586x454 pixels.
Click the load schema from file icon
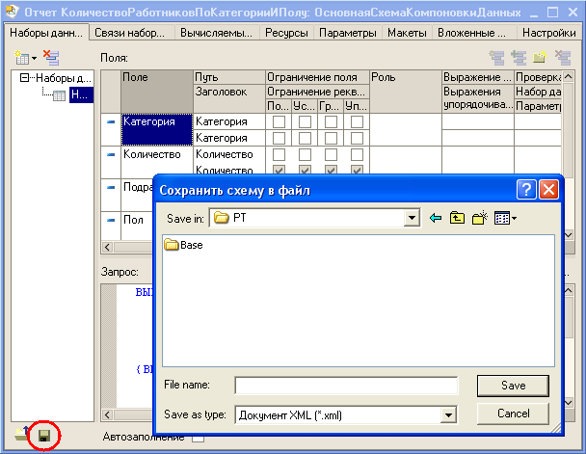[22, 434]
